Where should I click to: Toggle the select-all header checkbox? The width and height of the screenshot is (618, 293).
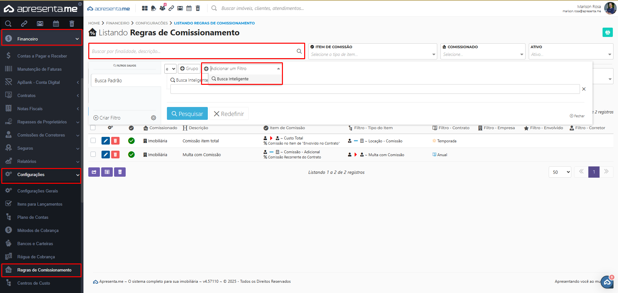pos(93,128)
